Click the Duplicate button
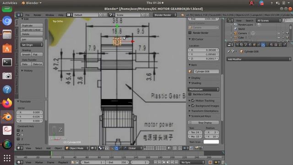The width and height of the screenshot is (293, 165). click(32, 26)
